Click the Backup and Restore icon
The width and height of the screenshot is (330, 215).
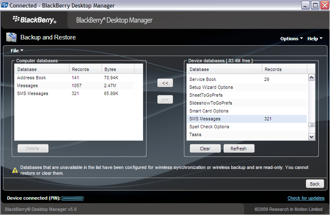click(11, 37)
